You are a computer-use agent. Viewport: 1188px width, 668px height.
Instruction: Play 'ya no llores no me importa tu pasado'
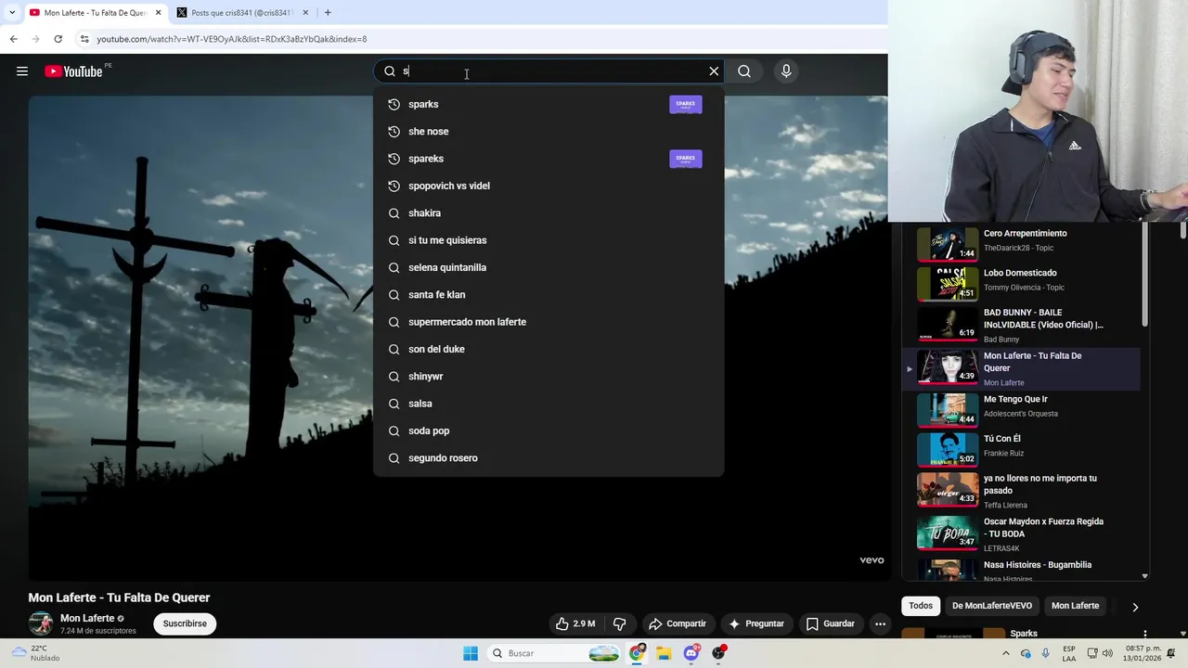click(x=1019, y=491)
